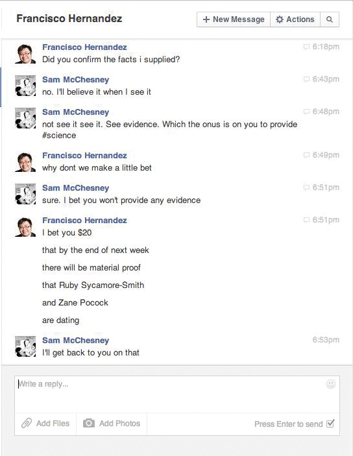The height and width of the screenshot is (456, 353).
Task: Open Sam McChesney's name link at 6:53pm message
Action: click(x=76, y=341)
